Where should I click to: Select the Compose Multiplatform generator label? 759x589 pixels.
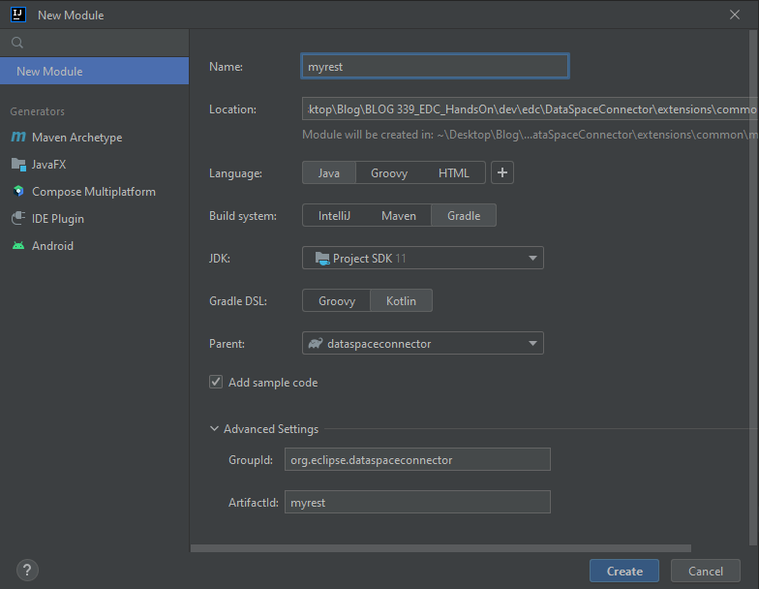[94, 192]
